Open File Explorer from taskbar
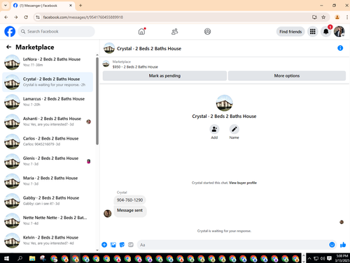350x263 pixels. 32,258
